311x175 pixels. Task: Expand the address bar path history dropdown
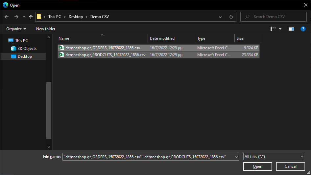pyautogui.click(x=220, y=17)
